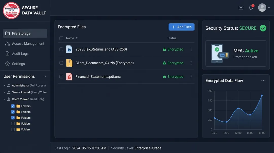Click the Prompt a token text
The width and height of the screenshot is (274, 153).
[x=245, y=57]
